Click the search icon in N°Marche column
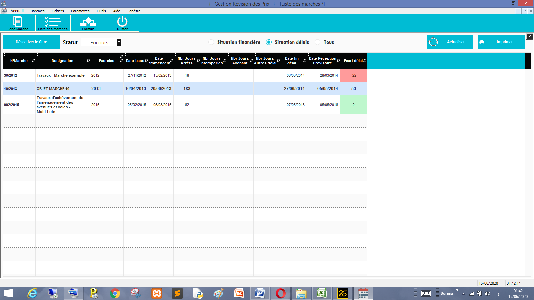 pyautogui.click(x=33, y=61)
